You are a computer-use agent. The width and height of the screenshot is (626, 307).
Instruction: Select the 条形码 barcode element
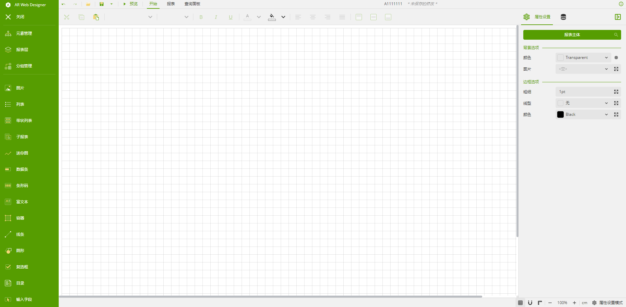(22, 186)
